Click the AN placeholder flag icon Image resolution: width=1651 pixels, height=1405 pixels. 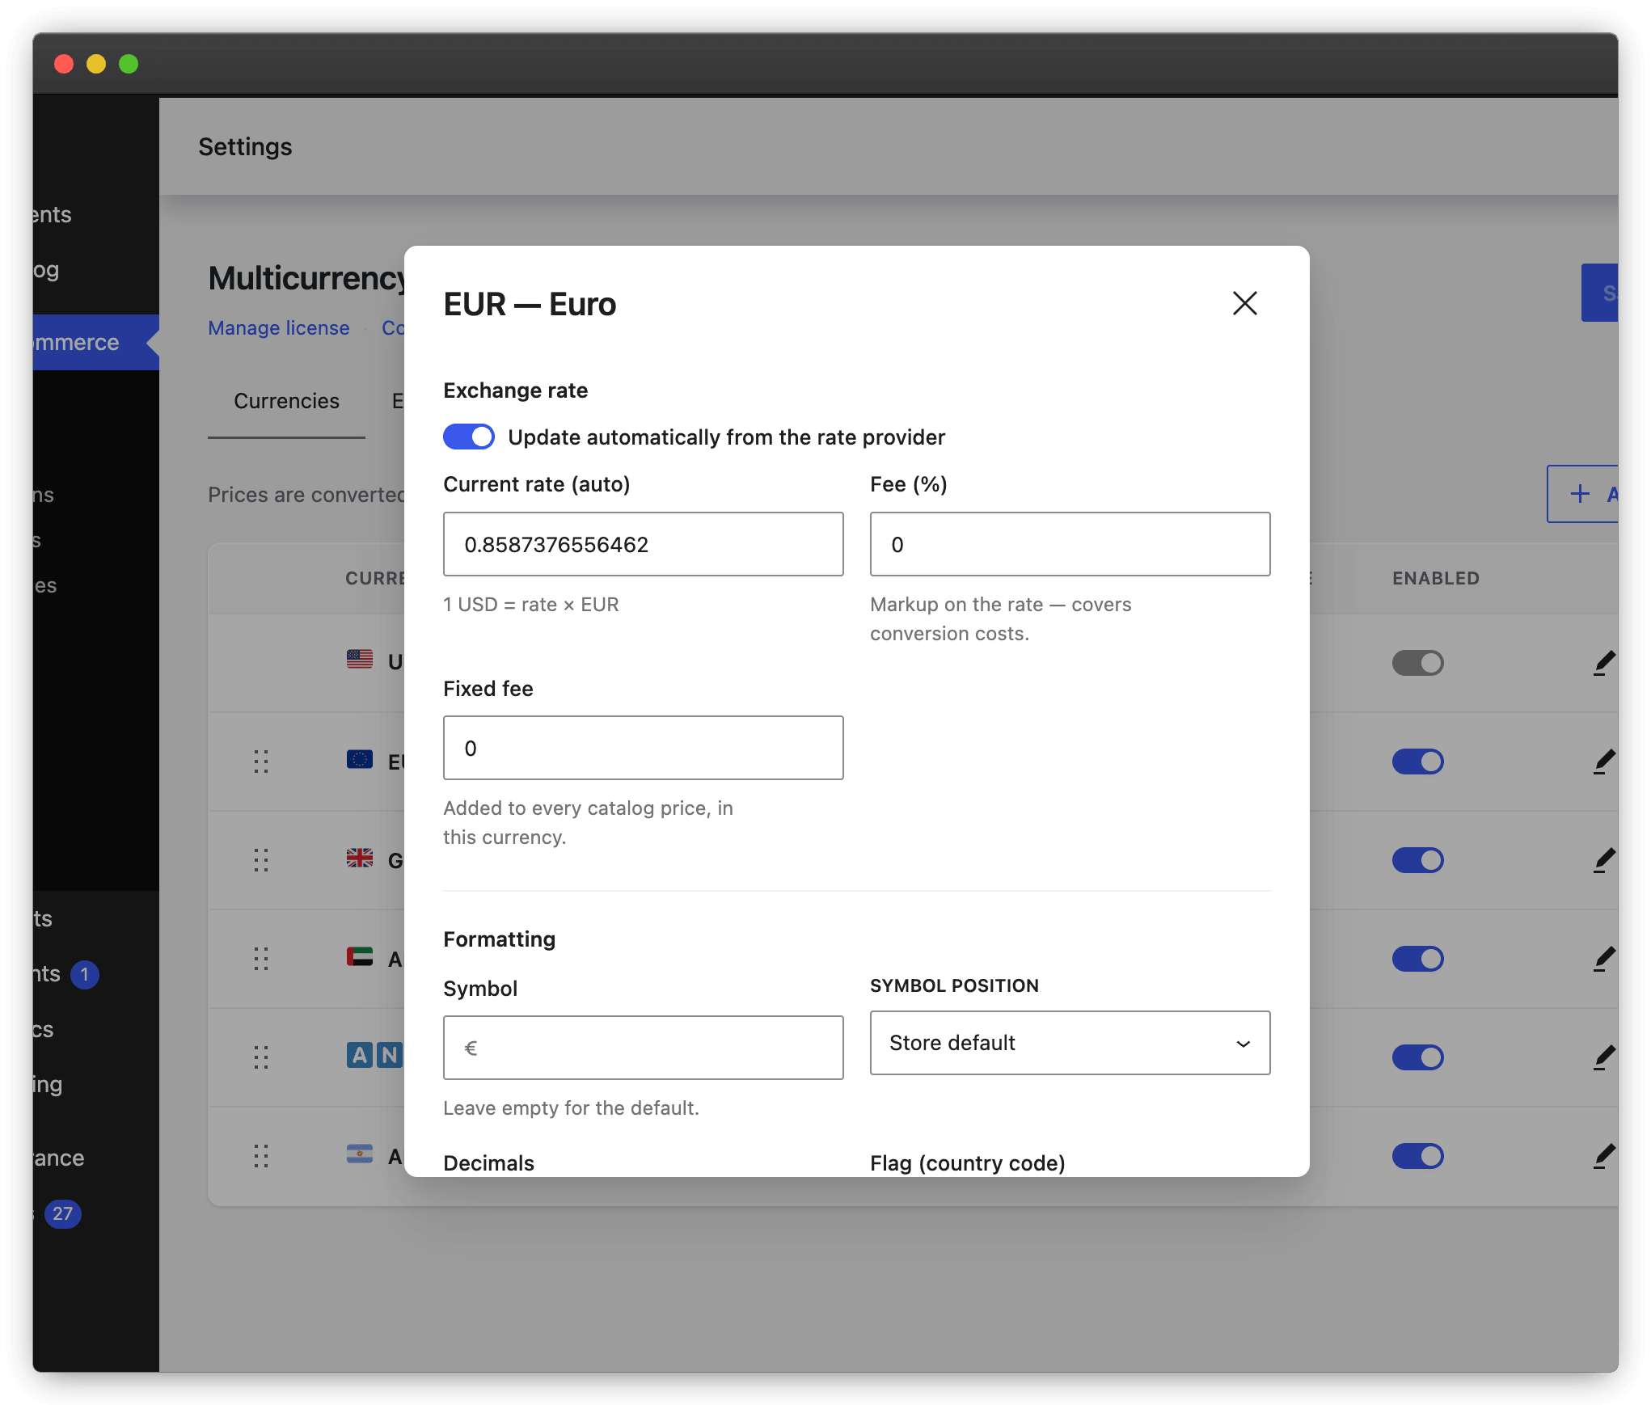pos(374,1055)
